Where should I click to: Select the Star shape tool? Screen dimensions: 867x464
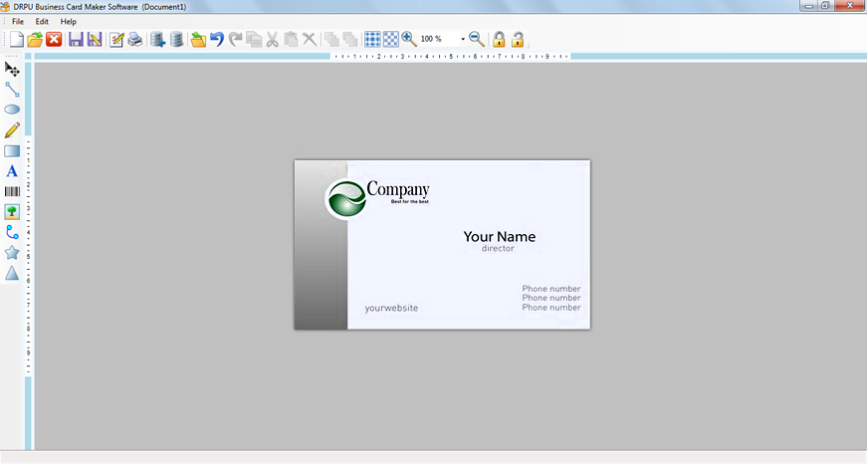click(12, 253)
